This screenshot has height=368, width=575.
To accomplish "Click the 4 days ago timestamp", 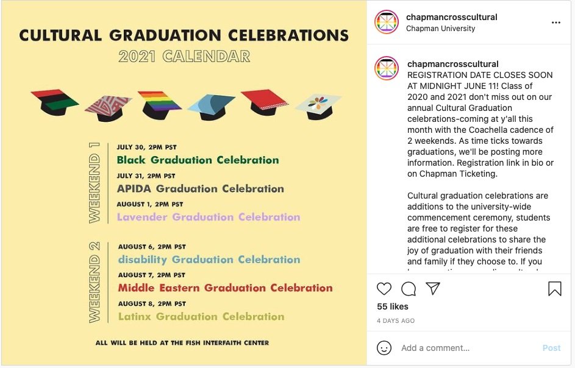I will coord(396,320).
